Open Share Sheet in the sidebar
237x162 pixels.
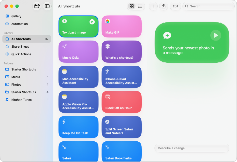27,46
